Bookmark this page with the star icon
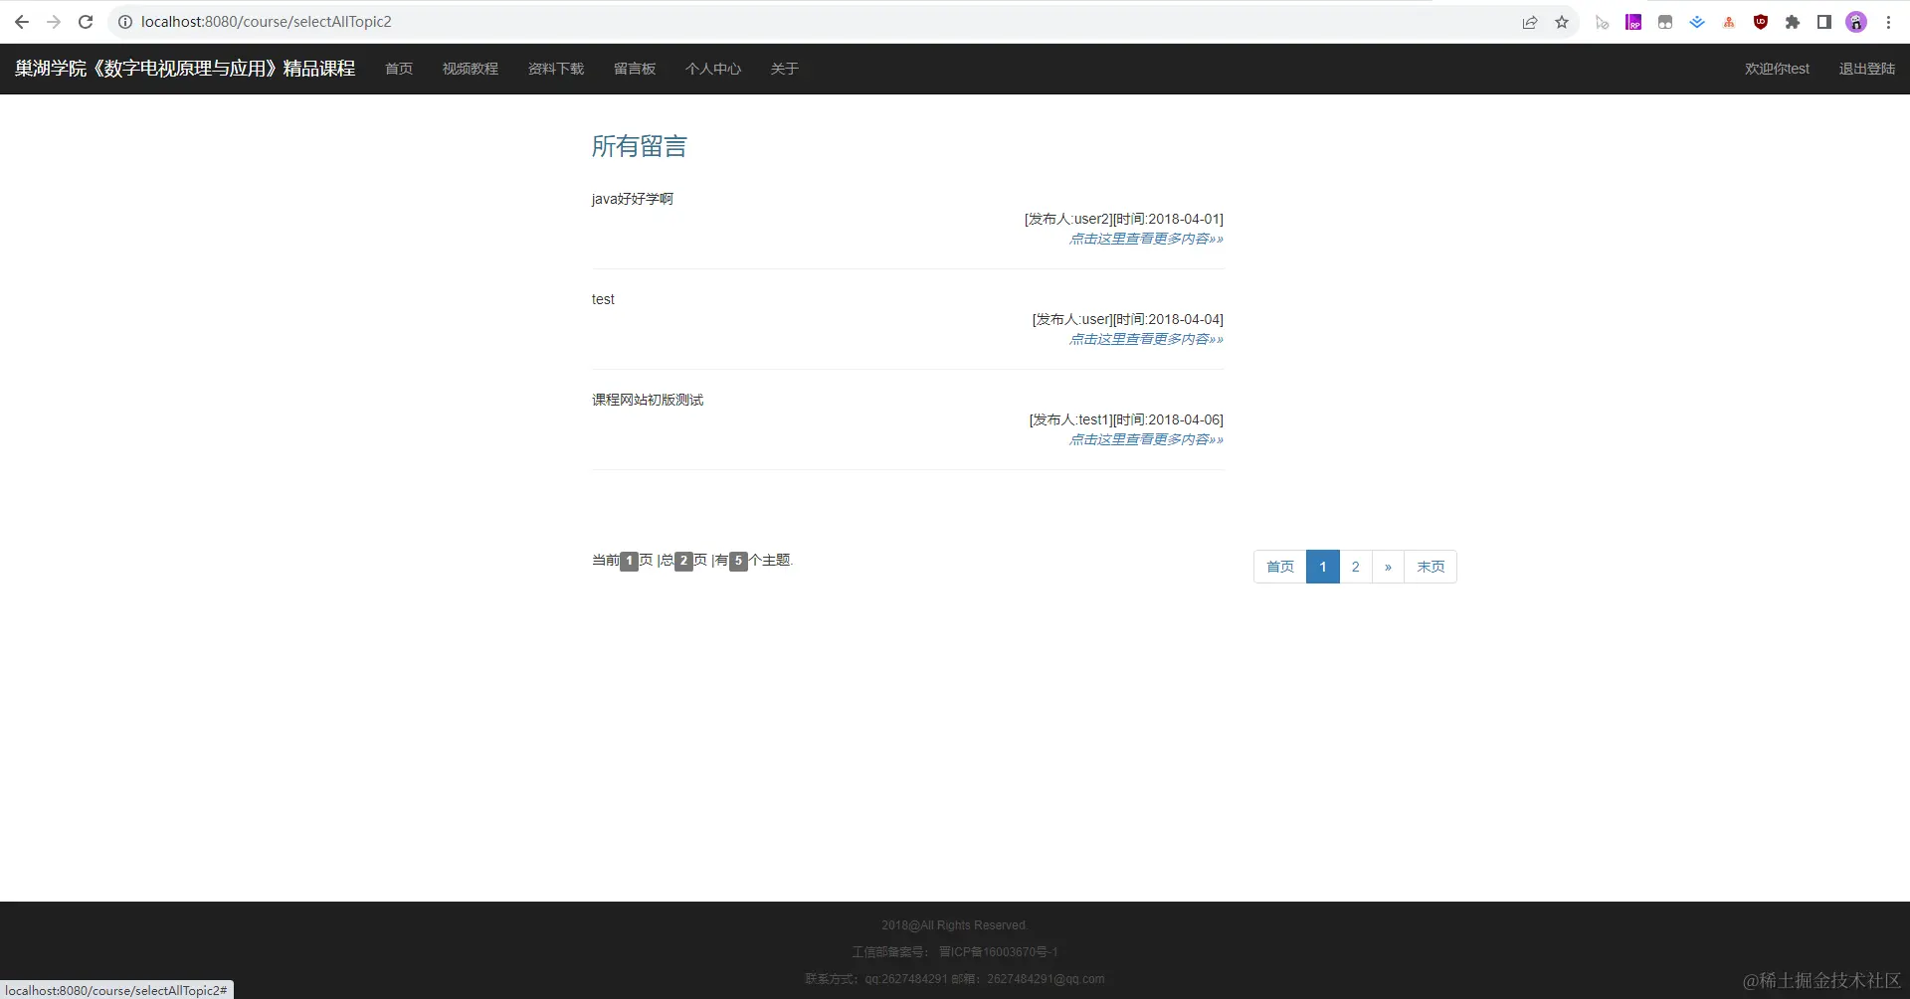 coord(1562,21)
